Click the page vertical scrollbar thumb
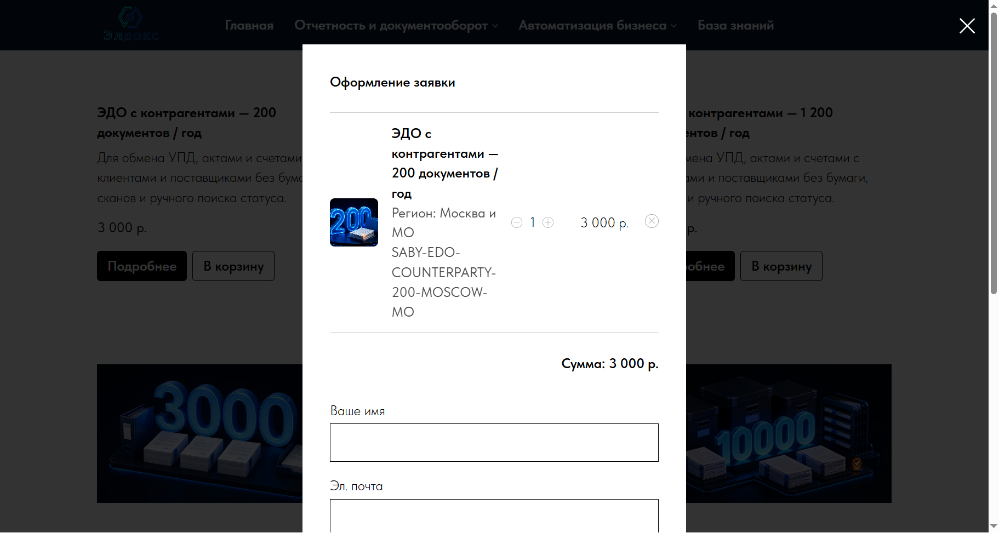999x533 pixels. pyautogui.click(x=994, y=153)
